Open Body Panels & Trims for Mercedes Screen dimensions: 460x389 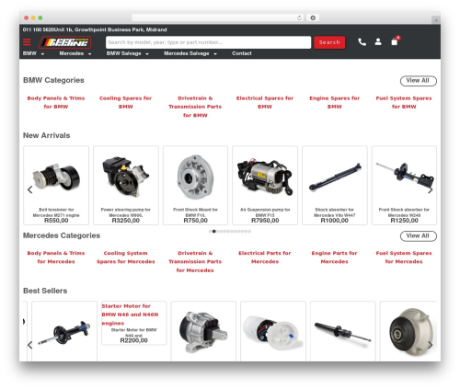[x=56, y=257]
